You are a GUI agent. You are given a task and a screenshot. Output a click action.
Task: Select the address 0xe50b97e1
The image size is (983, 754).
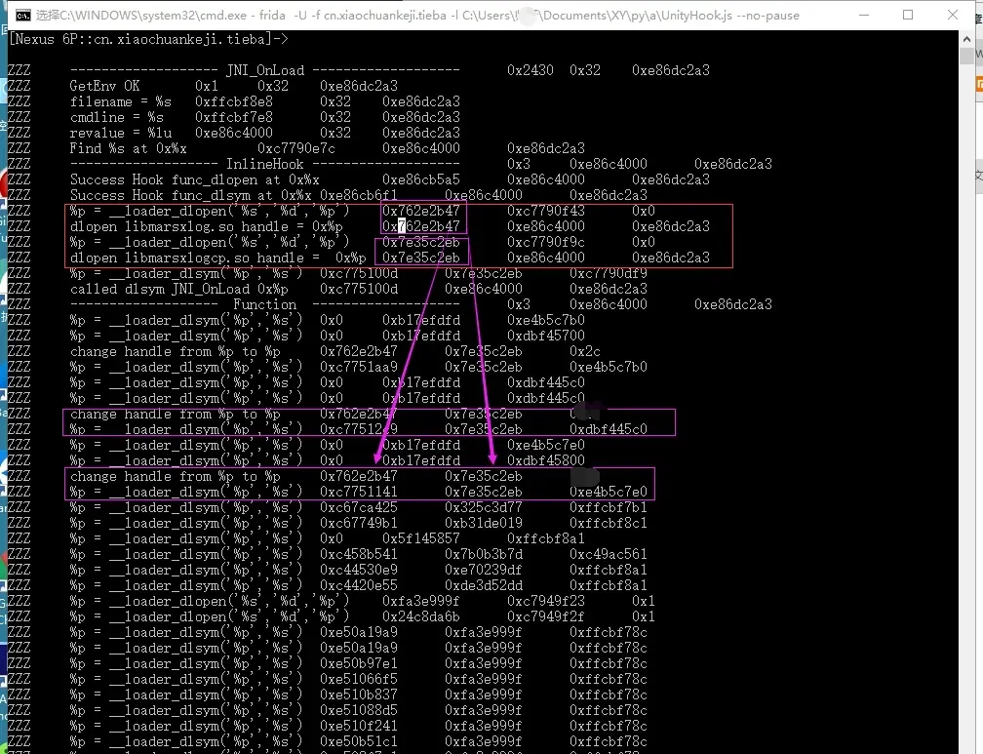point(359,663)
